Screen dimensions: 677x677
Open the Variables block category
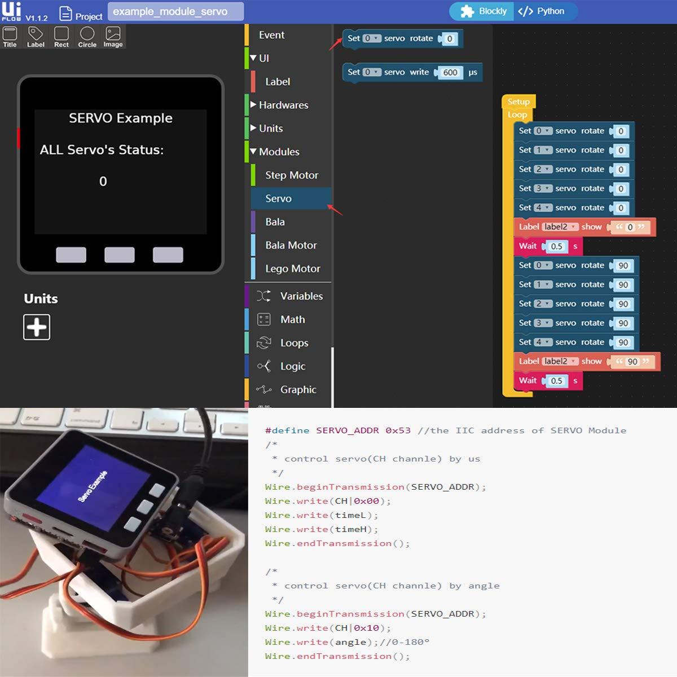(301, 296)
